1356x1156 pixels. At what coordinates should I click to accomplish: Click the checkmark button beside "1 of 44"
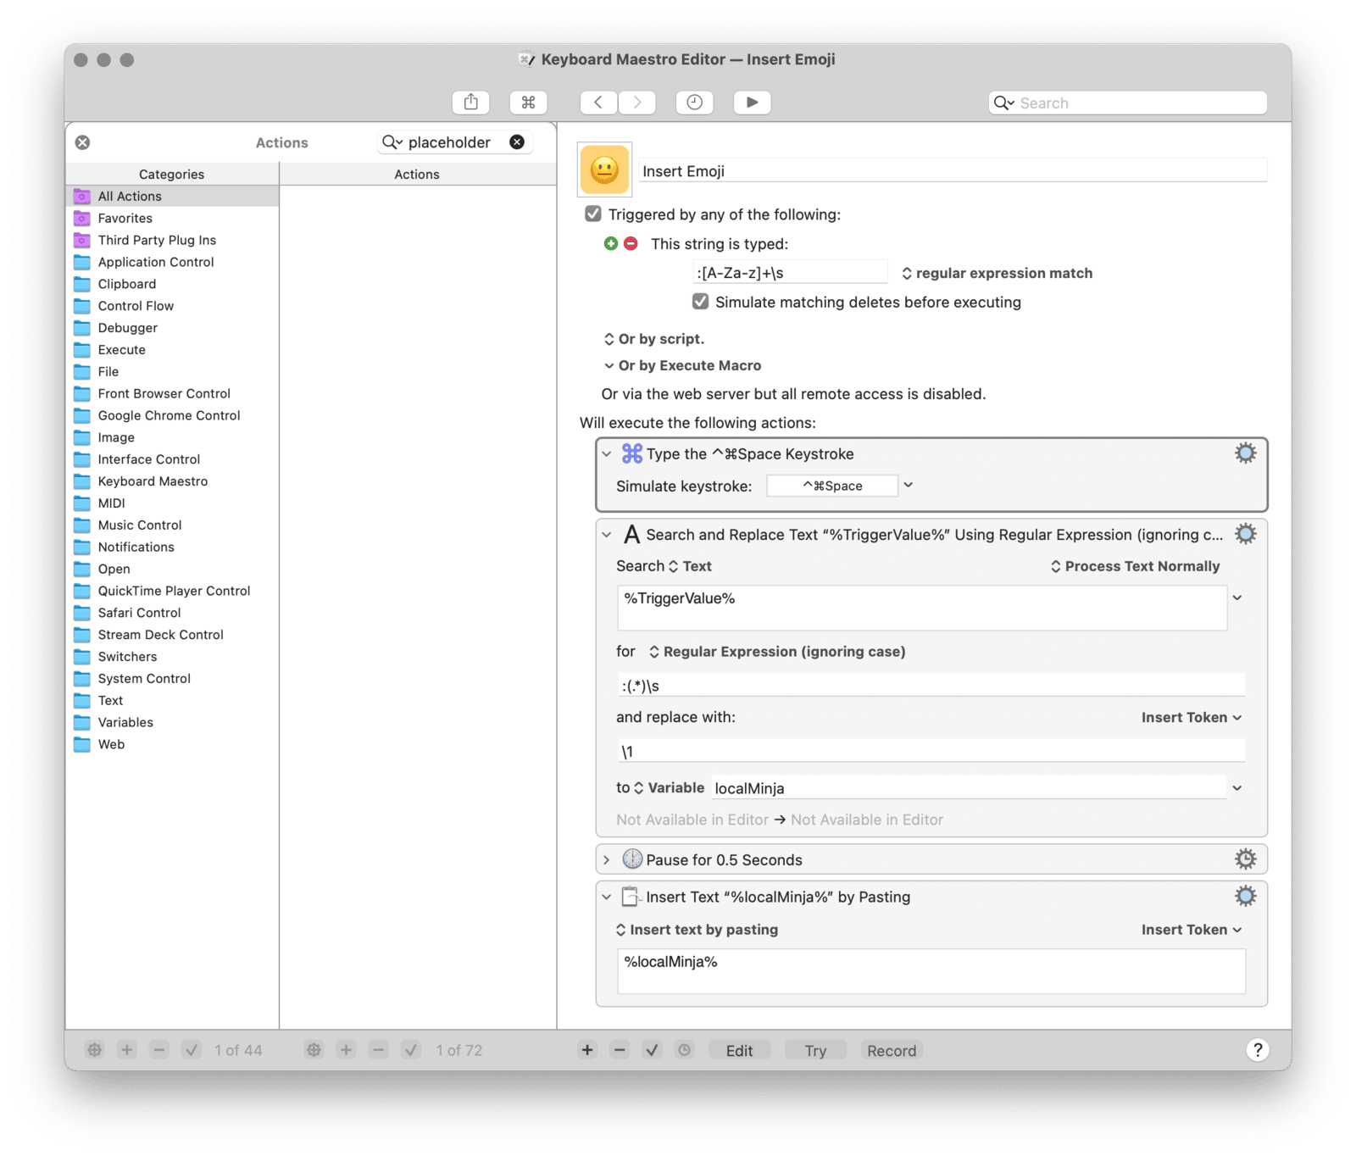tap(192, 1050)
